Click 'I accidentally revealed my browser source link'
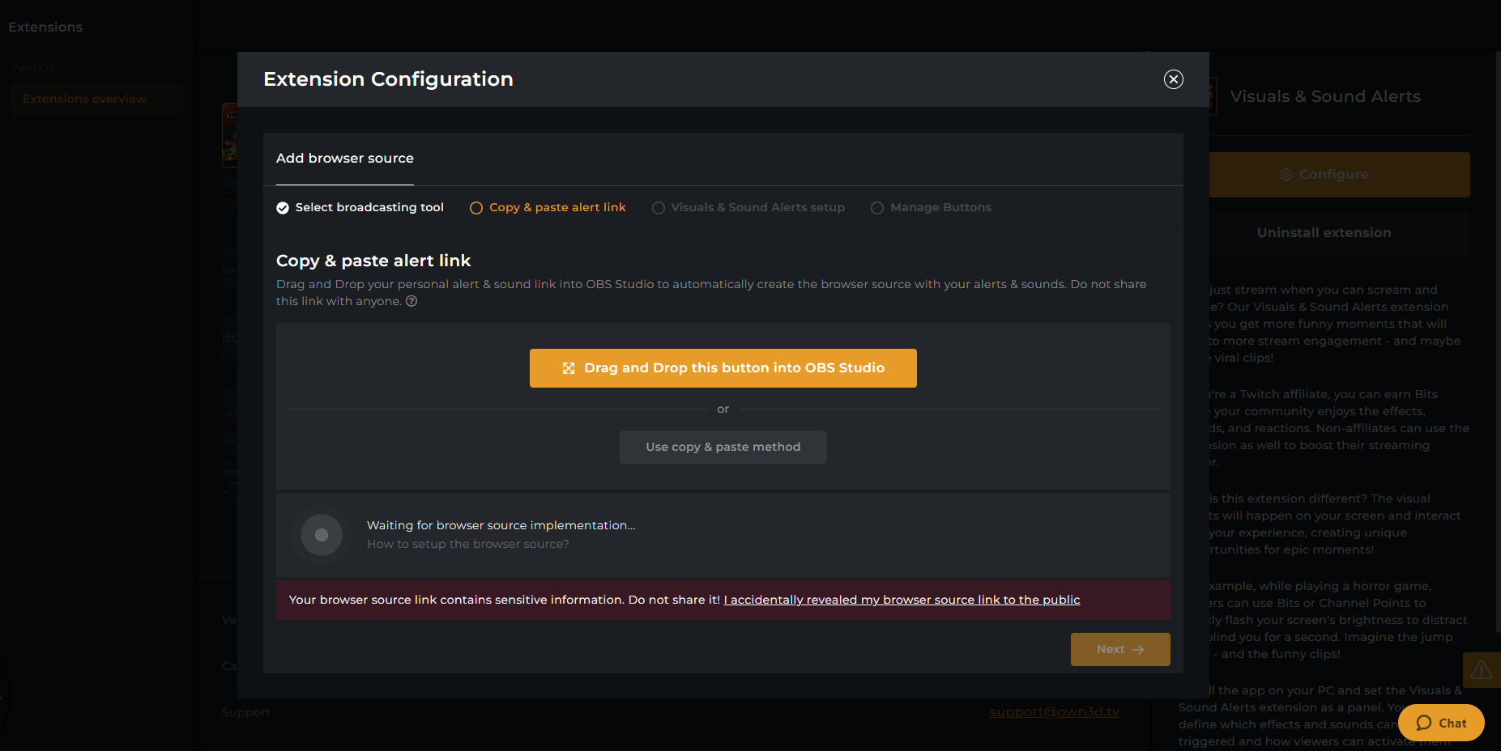Viewport: 1501px width, 751px height. [x=902, y=600]
